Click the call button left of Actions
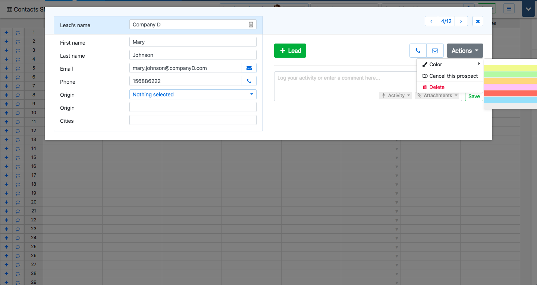Screen dimensions: 537x285 point(418,51)
